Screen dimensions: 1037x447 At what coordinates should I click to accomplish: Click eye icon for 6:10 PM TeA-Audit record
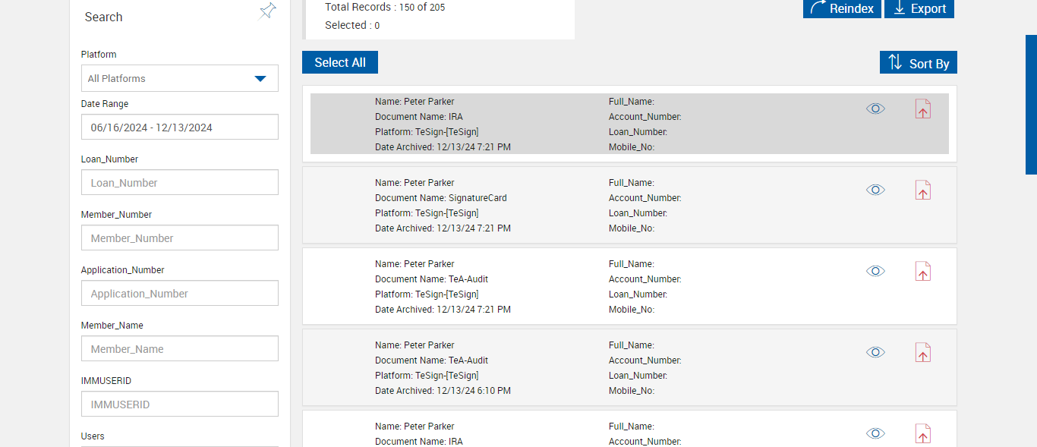(x=875, y=352)
